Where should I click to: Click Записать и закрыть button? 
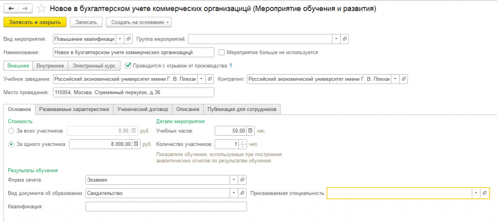pos(35,22)
